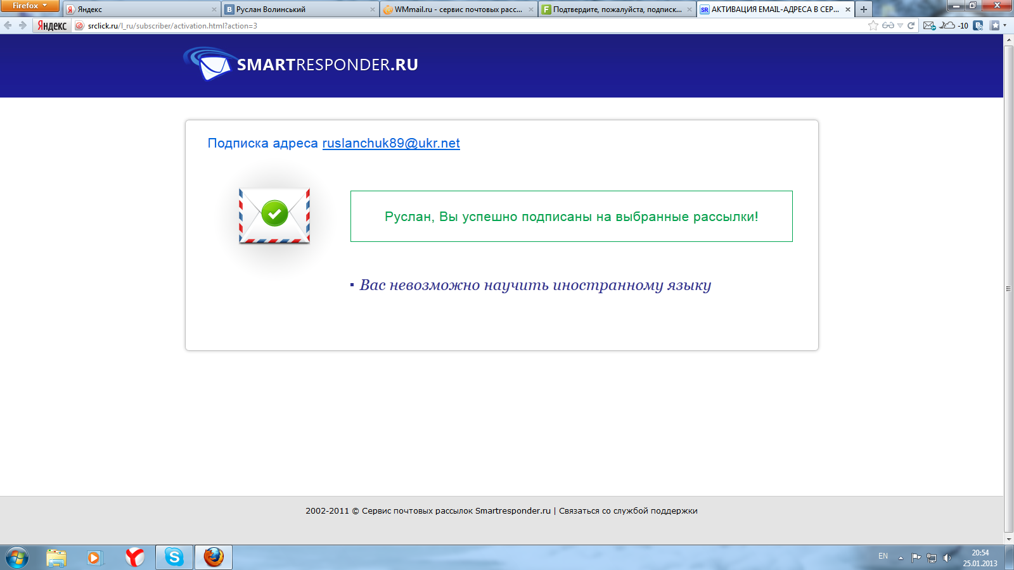Viewport: 1014px width, 570px height.
Task: Click the ruslanchuk89@ukr.net email link
Action: click(391, 143)
